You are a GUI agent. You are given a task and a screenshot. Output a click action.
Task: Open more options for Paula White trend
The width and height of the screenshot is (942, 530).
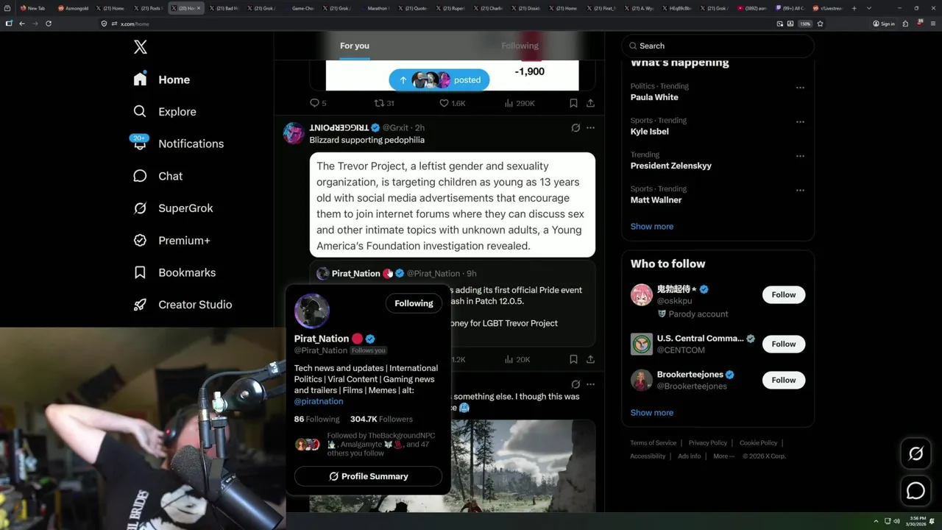point(800,87)
